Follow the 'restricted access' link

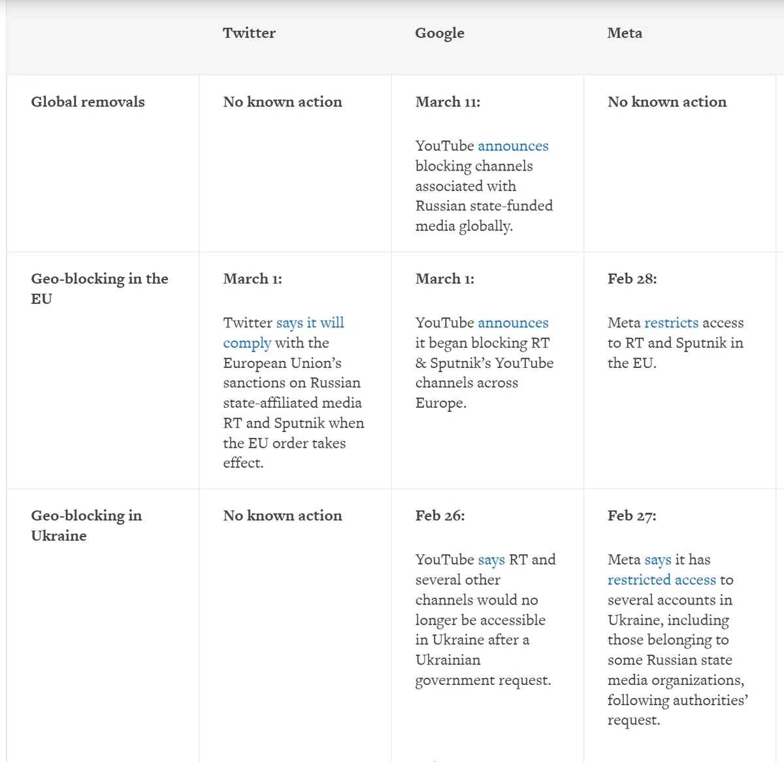tap(662, 580)
